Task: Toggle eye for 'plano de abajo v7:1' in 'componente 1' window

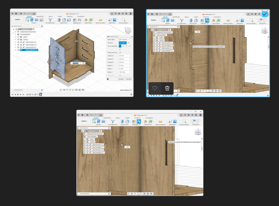Action: [154, 45]
